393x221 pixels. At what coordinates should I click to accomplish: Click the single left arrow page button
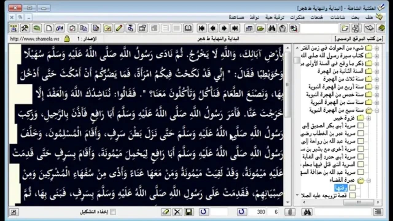[x=213, y=29]
